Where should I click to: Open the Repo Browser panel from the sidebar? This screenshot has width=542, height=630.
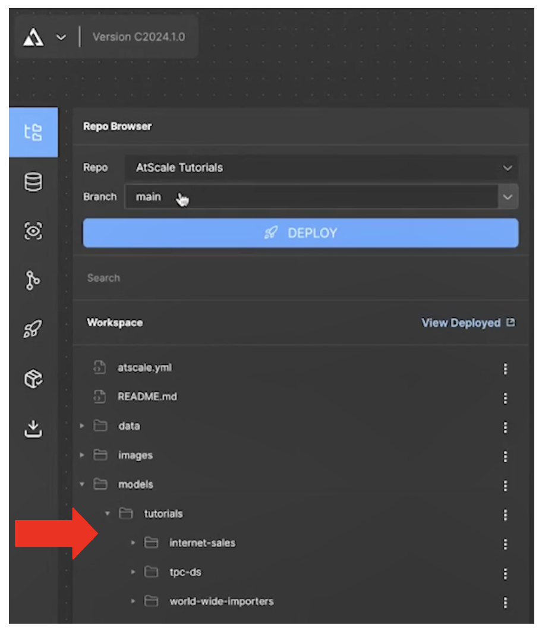pyautogui.click(x=33, y=133)
